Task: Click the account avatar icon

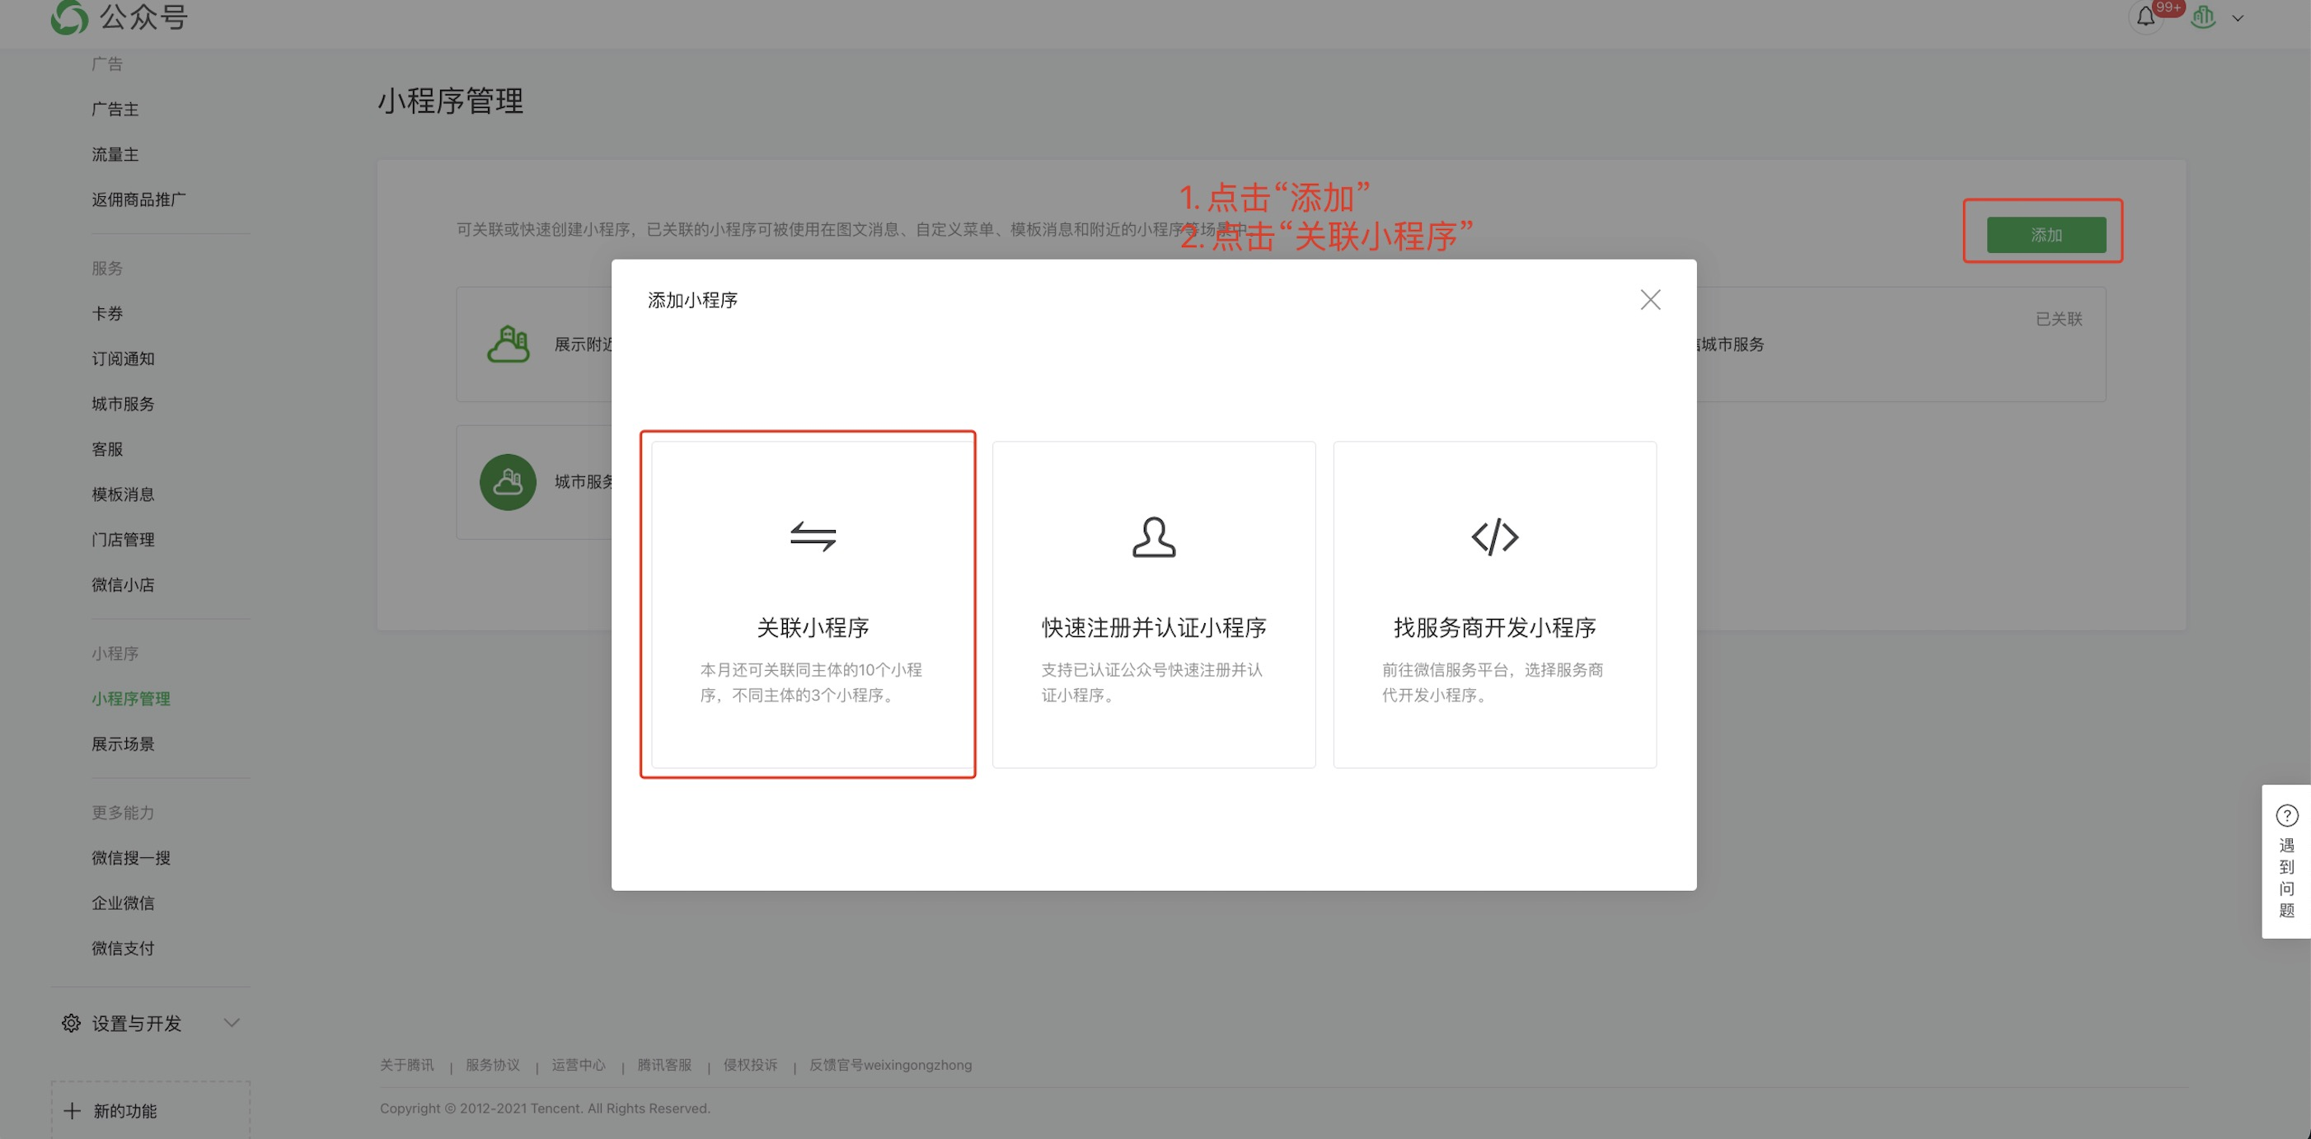Action: (x=2203, y=17)
